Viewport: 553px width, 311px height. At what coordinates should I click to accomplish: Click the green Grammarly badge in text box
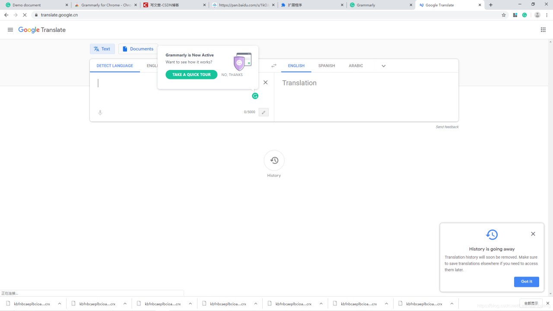pyautogui.click(x=255, y=96)
